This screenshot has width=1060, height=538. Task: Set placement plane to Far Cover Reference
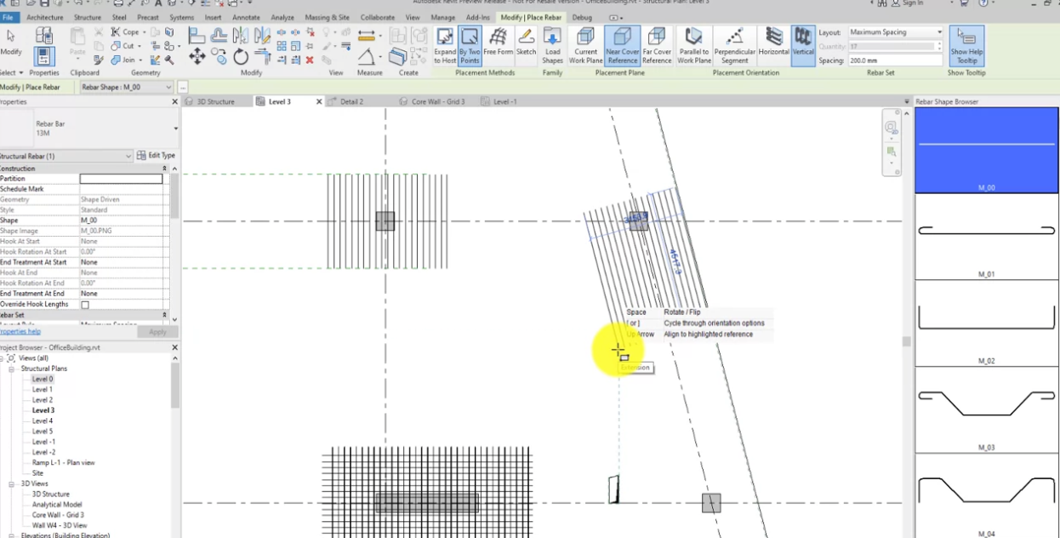click(x=657, y=46)
